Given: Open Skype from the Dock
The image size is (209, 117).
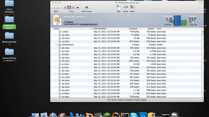Looking at the screenshot, I should coord(134,115).
